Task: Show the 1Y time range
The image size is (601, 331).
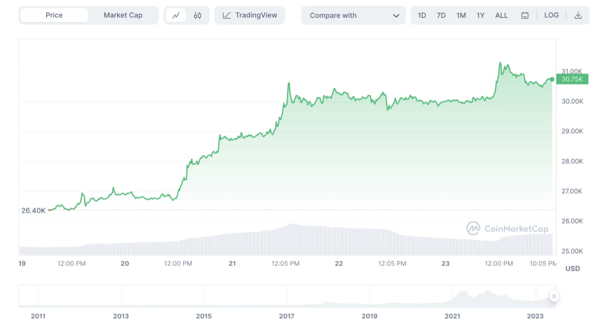Action: [480, 16]
